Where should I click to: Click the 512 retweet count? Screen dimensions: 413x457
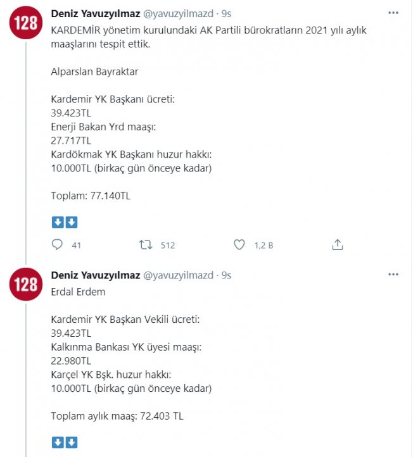coord(168,246)
